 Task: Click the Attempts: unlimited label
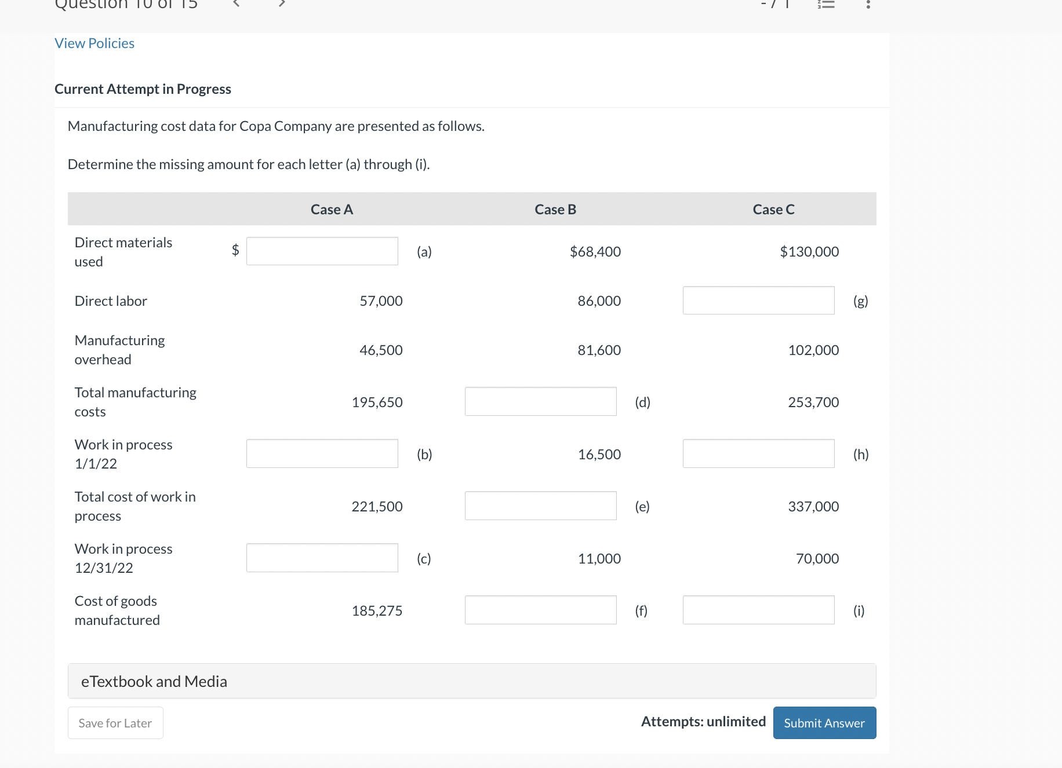(x=703, y=722)
